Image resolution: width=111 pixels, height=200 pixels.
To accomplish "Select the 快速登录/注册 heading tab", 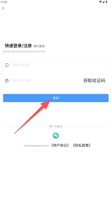I will pyautogui.click(x=18, y=46).
